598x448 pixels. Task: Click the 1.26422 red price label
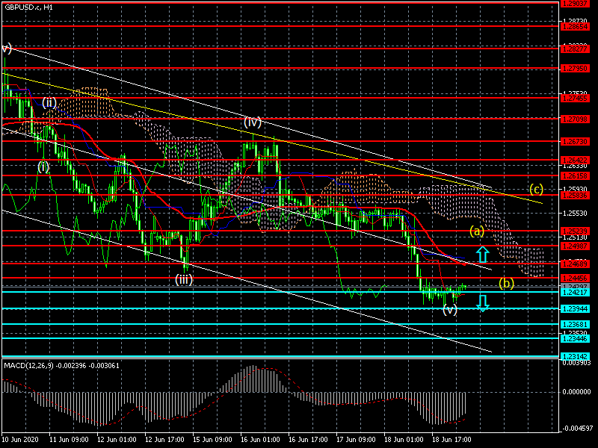(x=574, y=161)
